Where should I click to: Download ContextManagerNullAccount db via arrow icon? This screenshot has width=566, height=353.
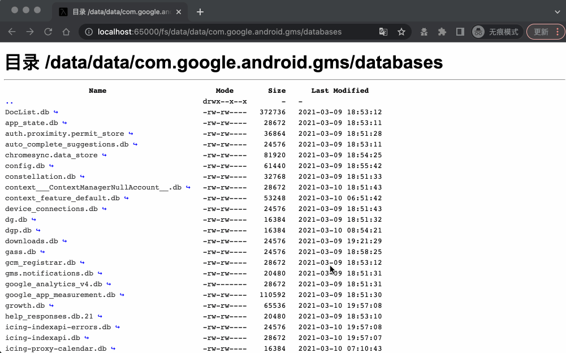pos(188,187)
